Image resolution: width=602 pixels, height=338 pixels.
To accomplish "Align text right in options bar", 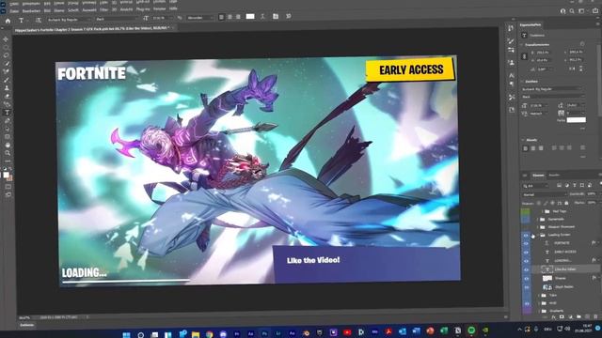I will [238, 17].
